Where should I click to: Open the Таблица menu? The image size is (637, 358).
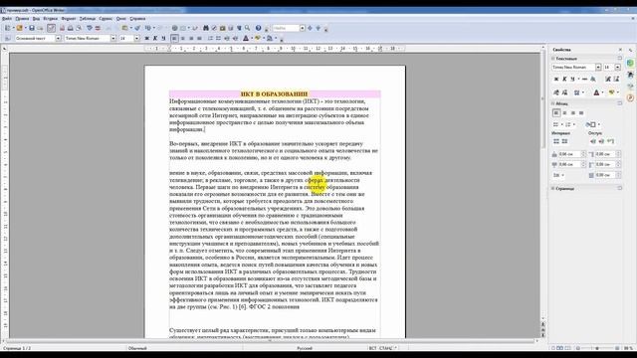tap(88, 19)
